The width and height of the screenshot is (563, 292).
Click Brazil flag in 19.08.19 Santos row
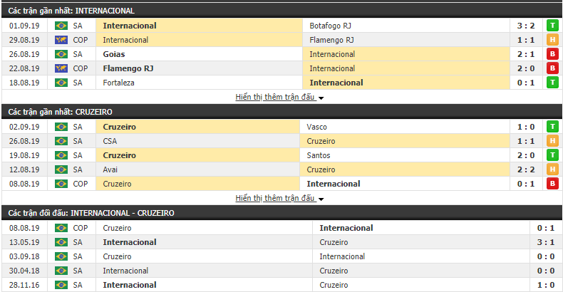(61, 155)
